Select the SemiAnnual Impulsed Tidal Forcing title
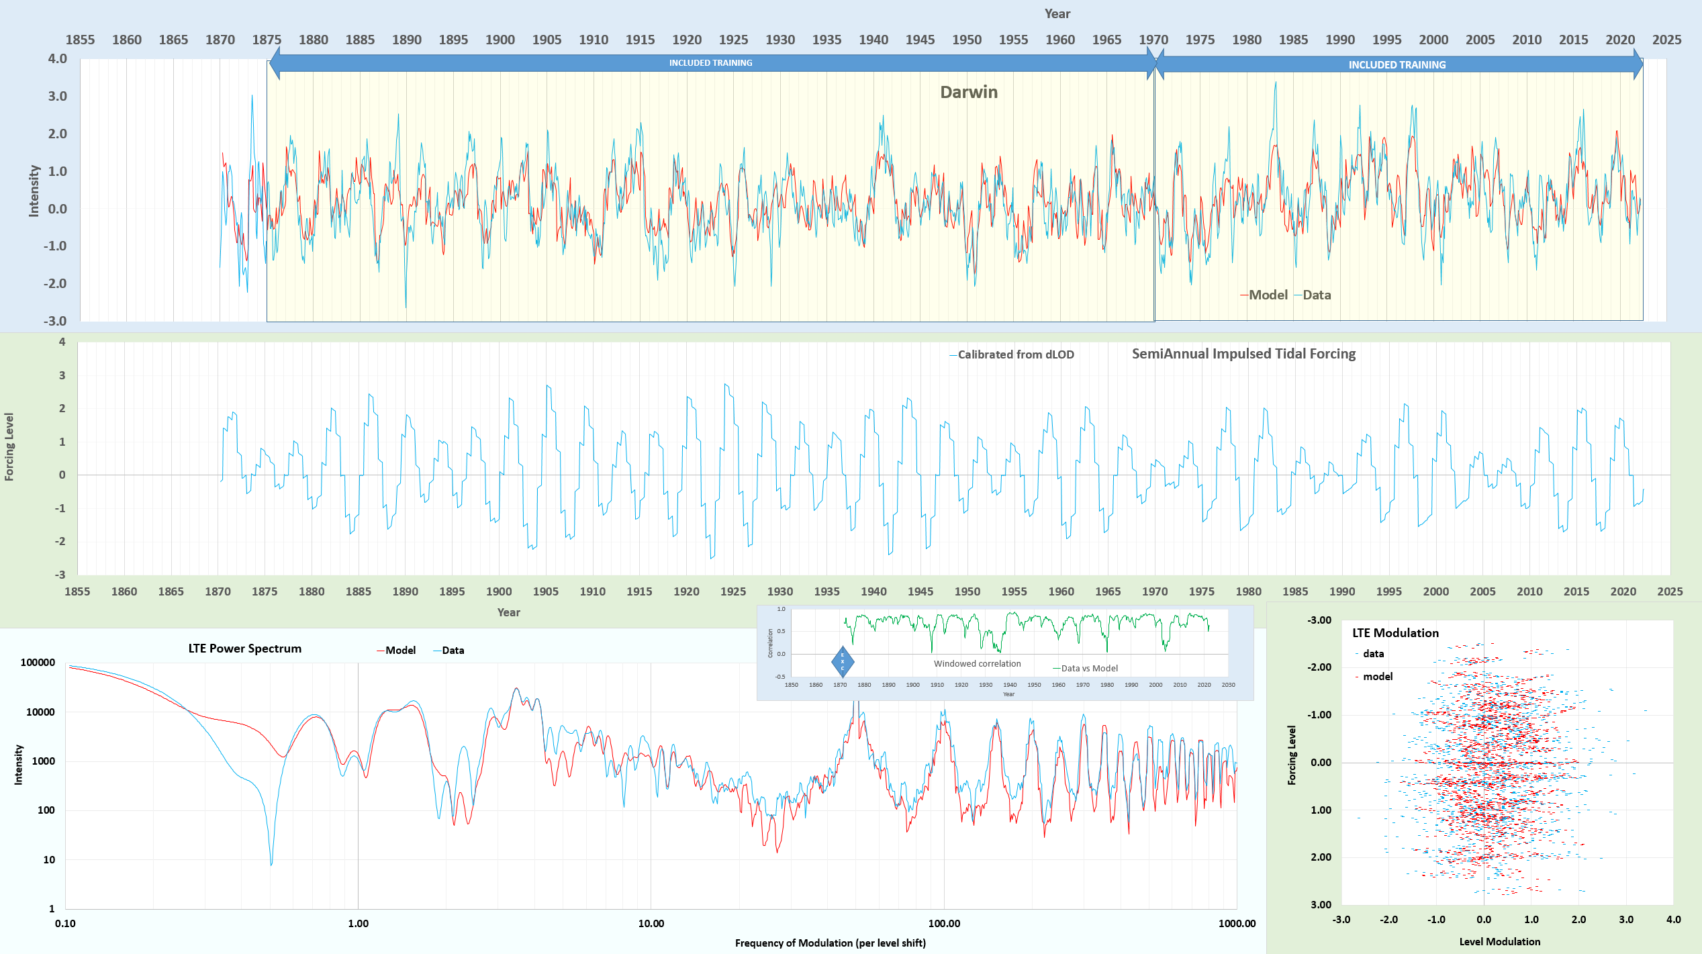Viewport: 1702px width, 954px height. point(1243,354)
